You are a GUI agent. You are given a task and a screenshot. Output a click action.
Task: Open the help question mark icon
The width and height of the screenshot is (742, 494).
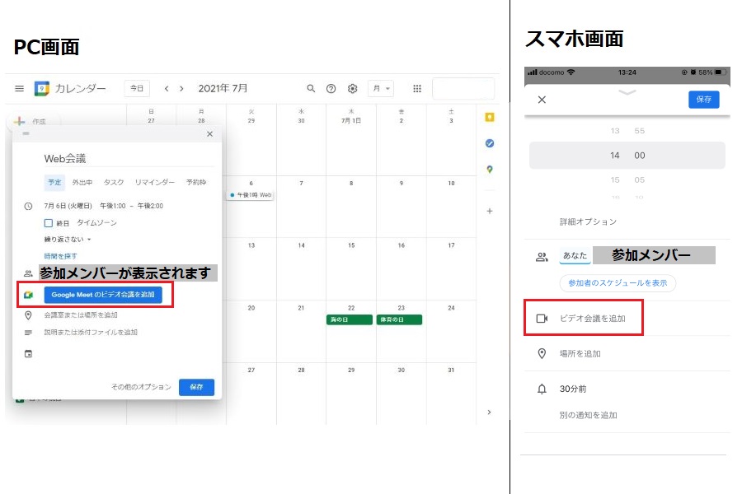point(331,89)
